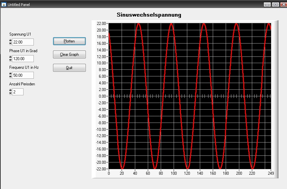Click the Plotten button

(x=69, y=41)
